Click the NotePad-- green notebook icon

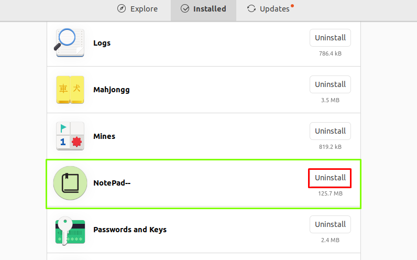pos(70,183)
